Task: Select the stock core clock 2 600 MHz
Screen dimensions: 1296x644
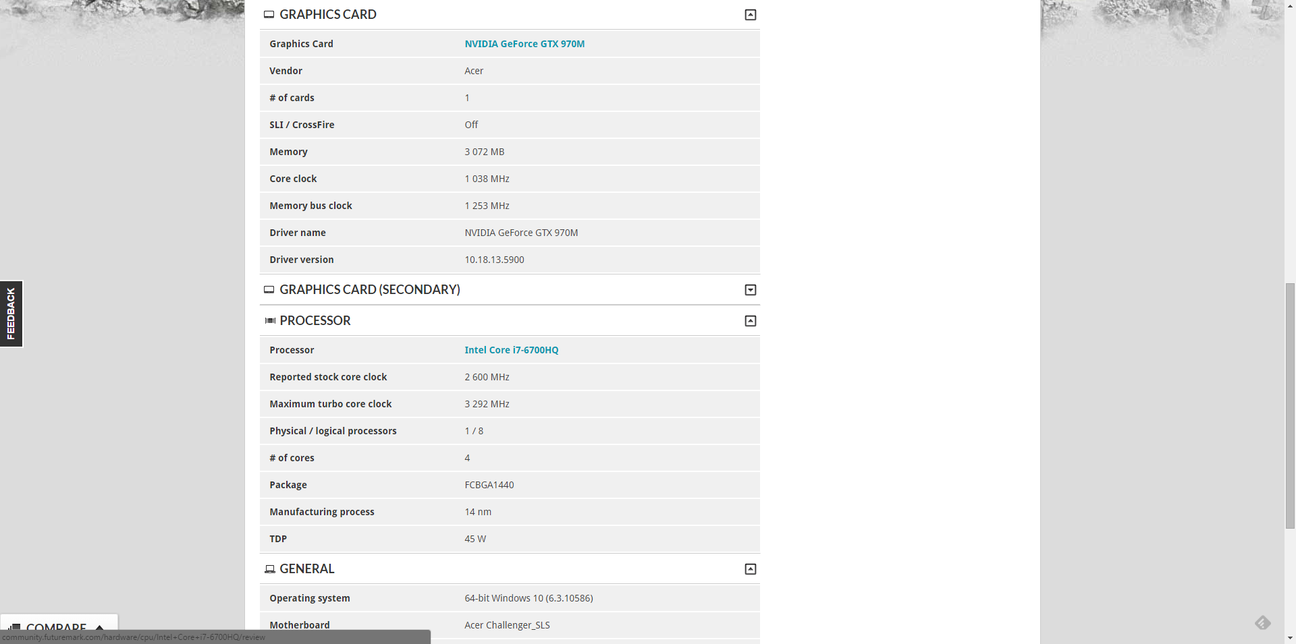Action: 487,377
